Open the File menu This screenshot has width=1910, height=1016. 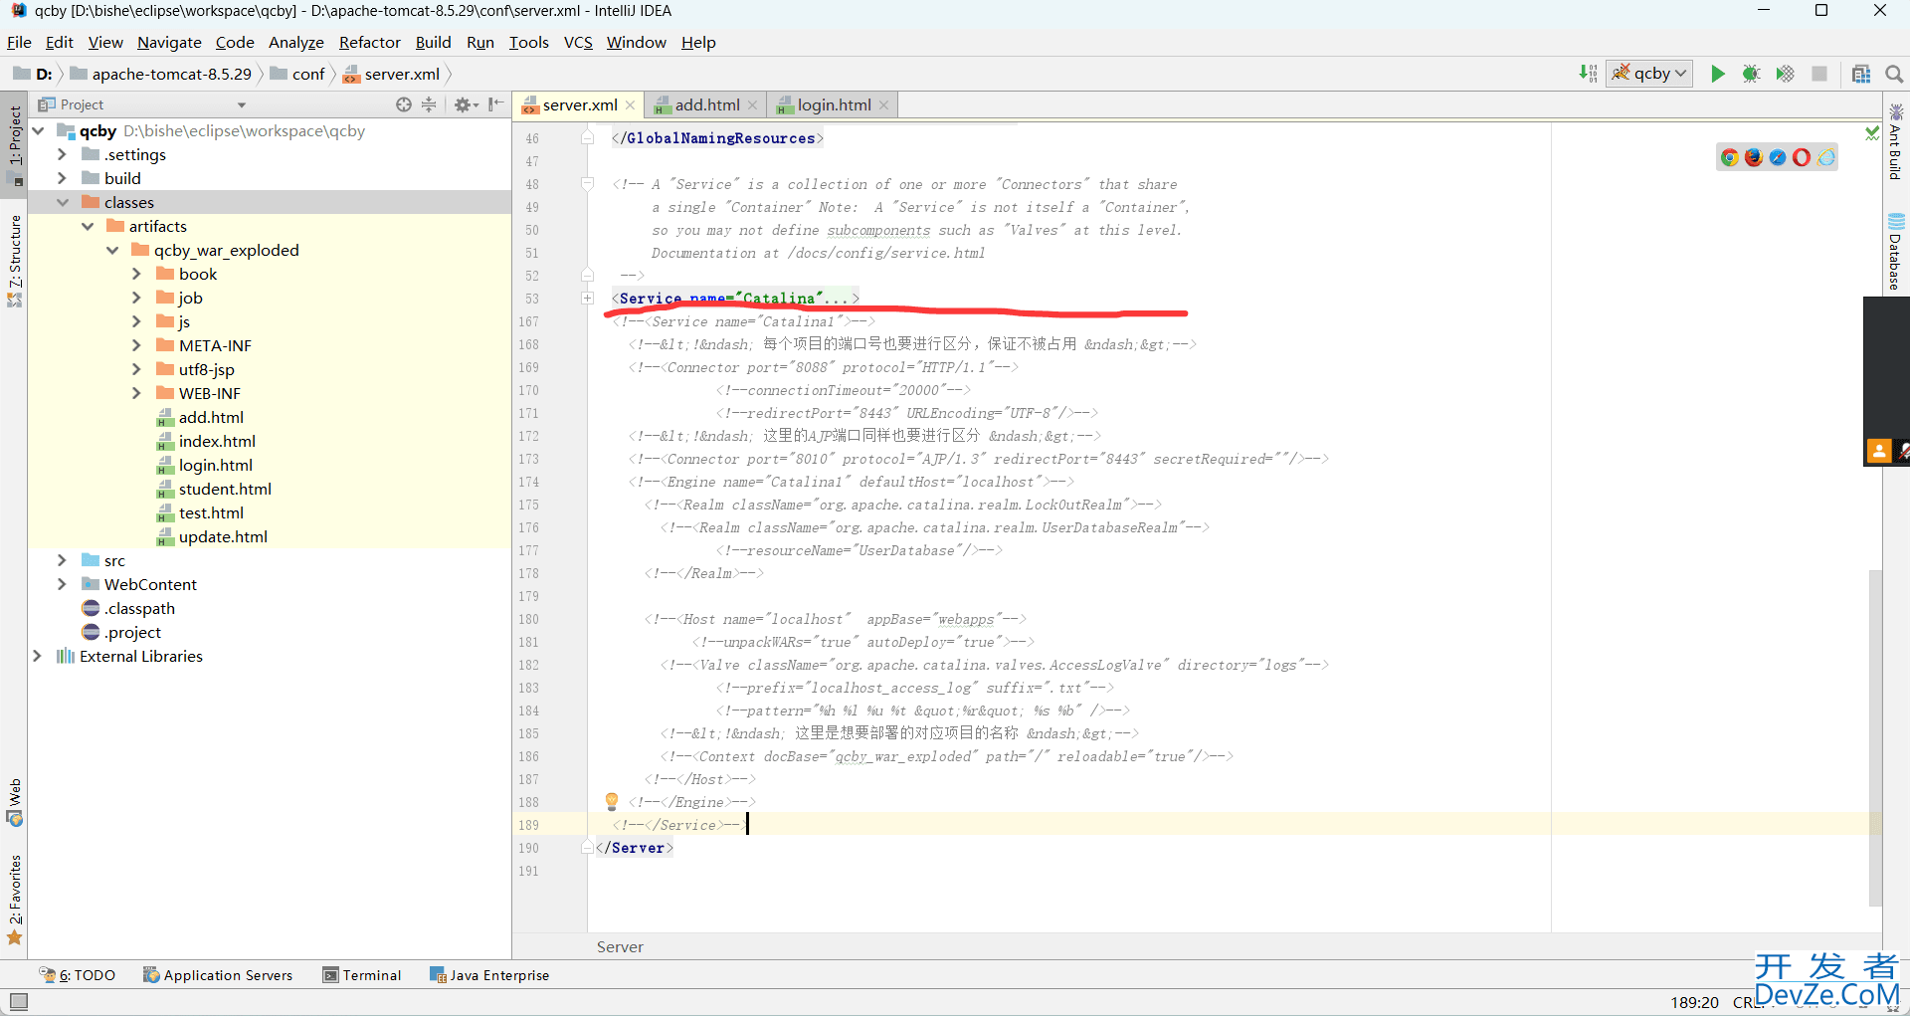coord(19,42)
